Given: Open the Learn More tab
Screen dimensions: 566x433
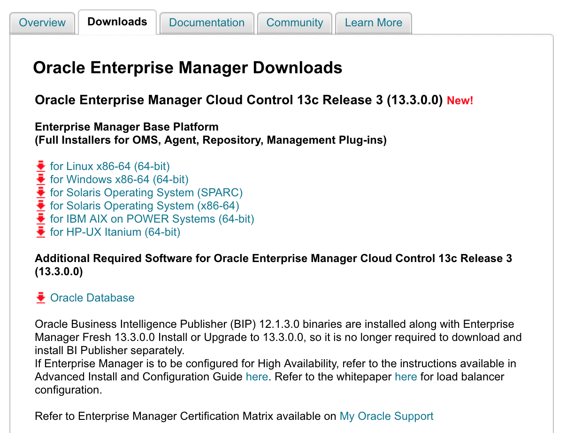Looking at the screenshot, I should (373, 23).
